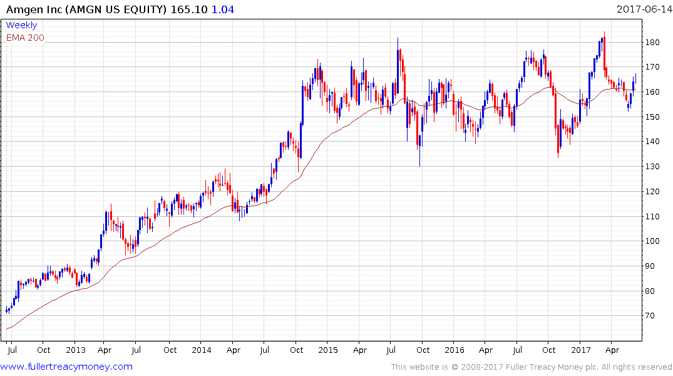Click the 2014 year label on time axis
673x376 pixels.
coord(202,350)
